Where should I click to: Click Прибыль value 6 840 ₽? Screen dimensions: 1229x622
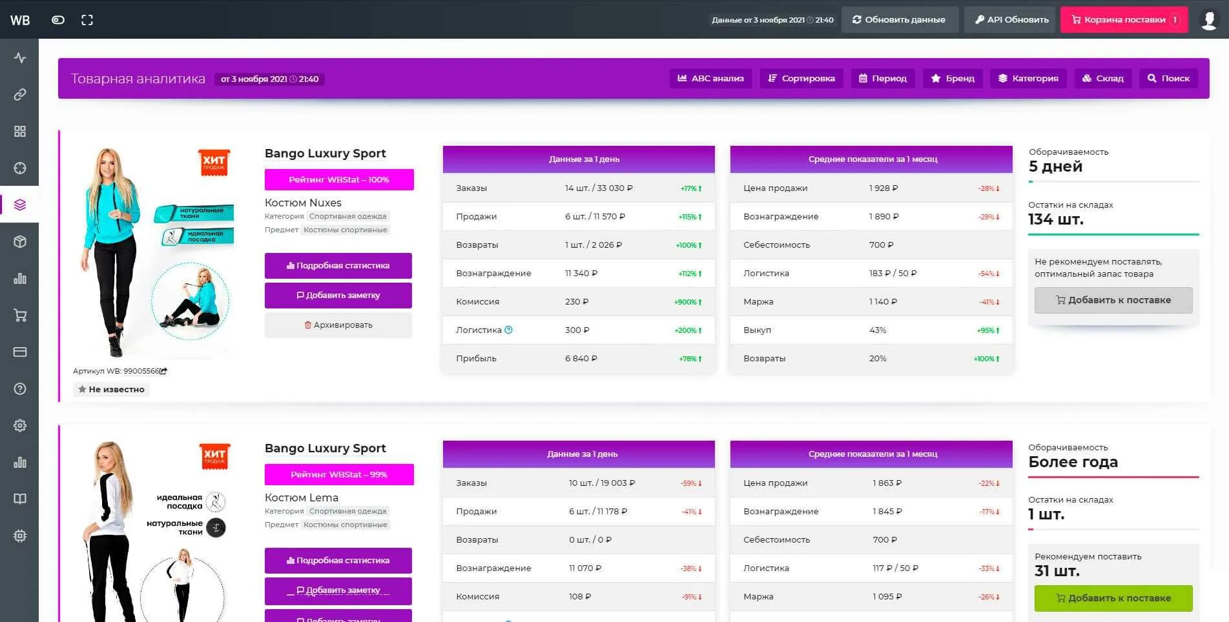[x=581, y=359]
